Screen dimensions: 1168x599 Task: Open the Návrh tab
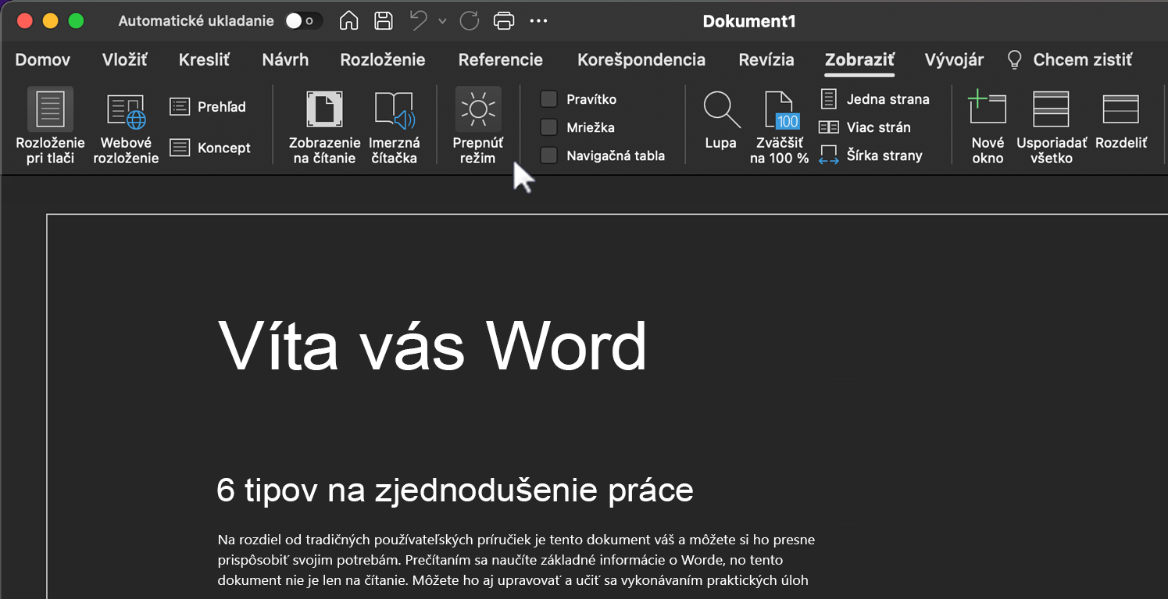(x=285, y=60)
